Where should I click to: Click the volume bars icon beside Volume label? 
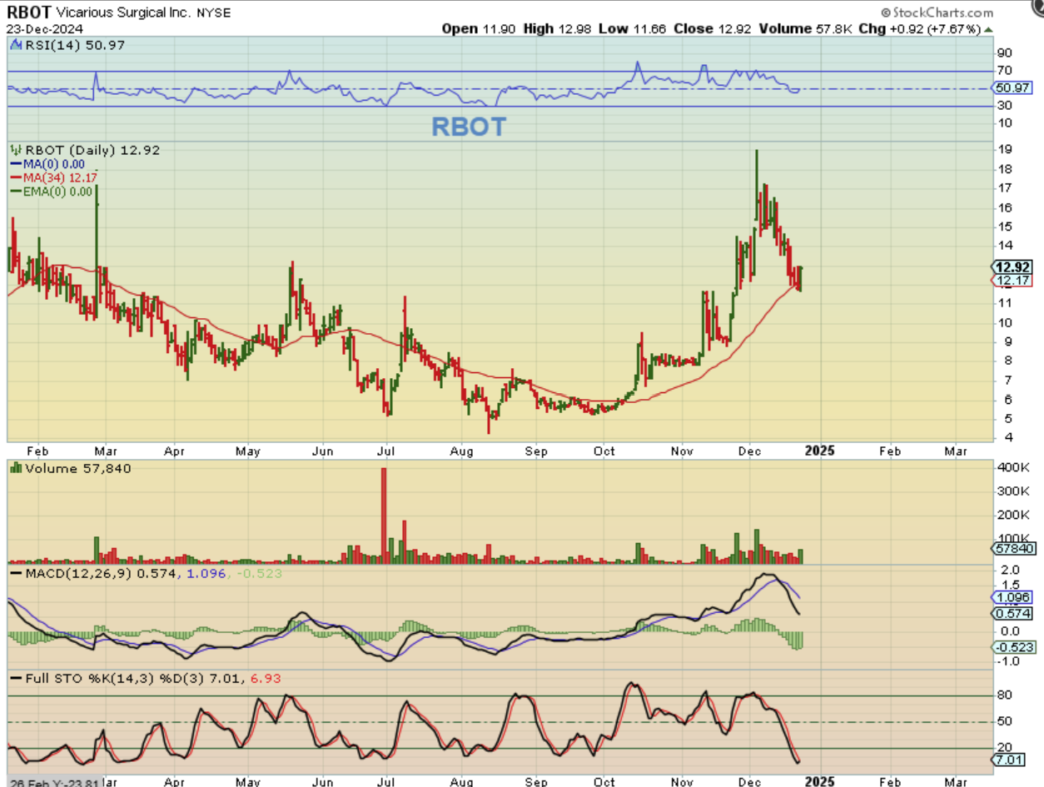click(16, 468)
